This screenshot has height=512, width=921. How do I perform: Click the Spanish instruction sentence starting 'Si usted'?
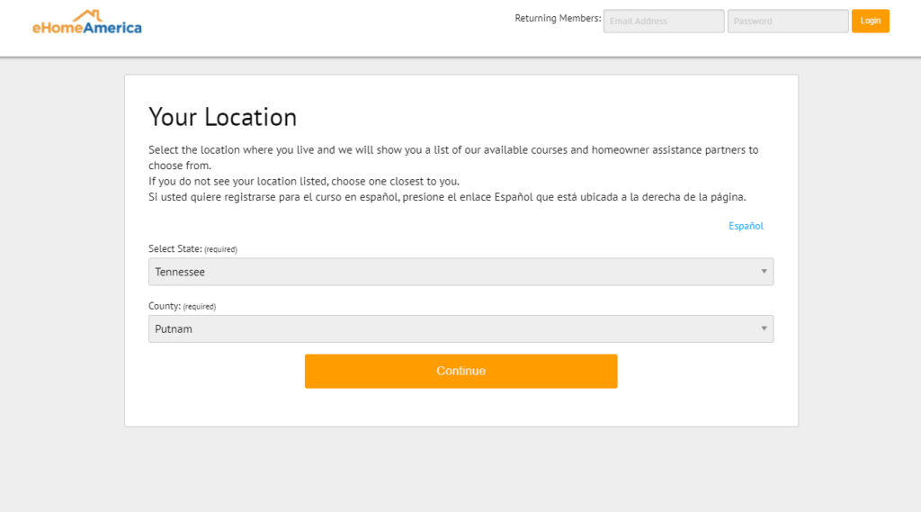coord(447,197)
